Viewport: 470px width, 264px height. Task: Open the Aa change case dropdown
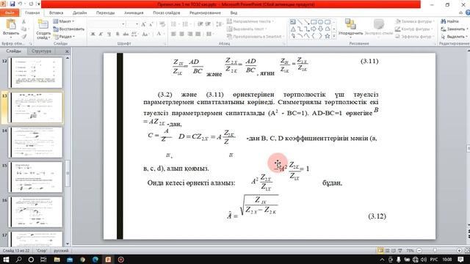click(x=145, y=34)
